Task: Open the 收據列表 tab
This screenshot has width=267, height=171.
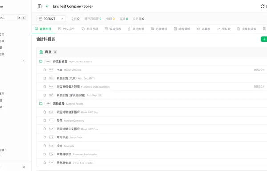Action: coord(113,29)
